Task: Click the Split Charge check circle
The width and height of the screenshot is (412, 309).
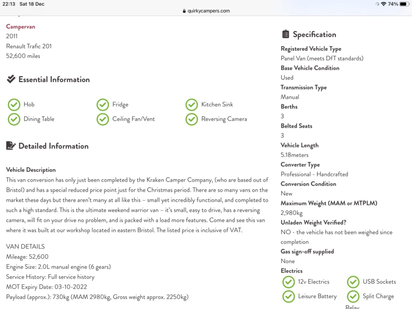Action: point(353,297)
